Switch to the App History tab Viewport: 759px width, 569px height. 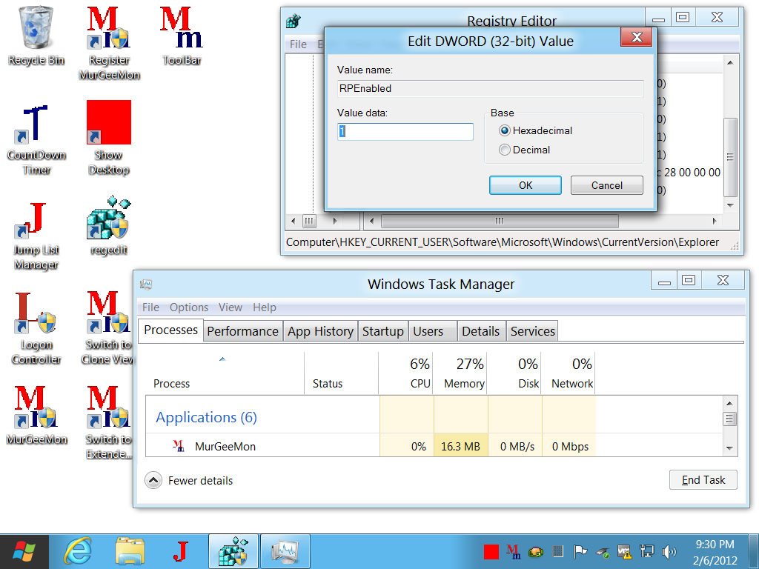point(320,331)
